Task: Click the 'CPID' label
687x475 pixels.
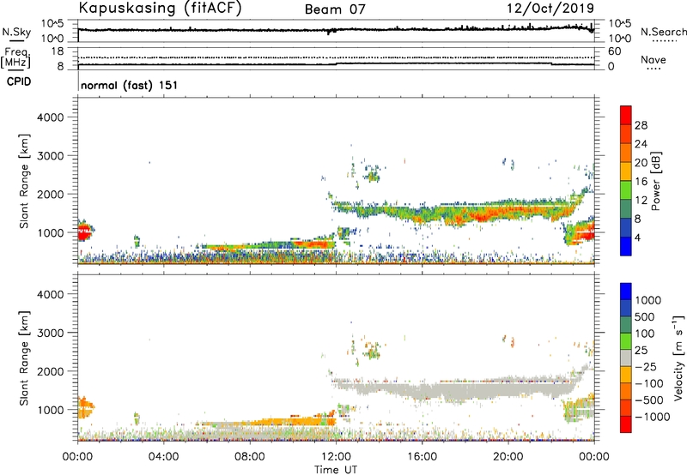Action: tap(19, 81)
